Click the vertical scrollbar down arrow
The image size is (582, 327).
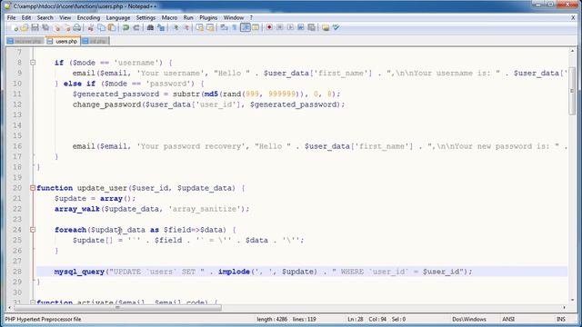(572, 300)
